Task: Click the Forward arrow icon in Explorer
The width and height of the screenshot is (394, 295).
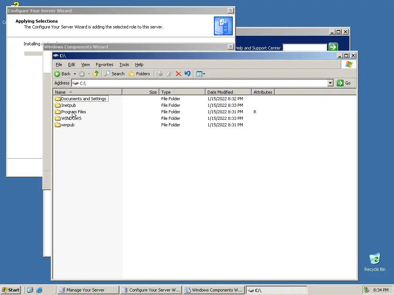Action: [x=82, y=74]
